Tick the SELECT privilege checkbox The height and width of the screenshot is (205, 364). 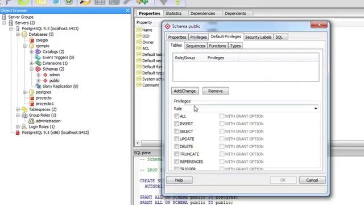[177, 132]
